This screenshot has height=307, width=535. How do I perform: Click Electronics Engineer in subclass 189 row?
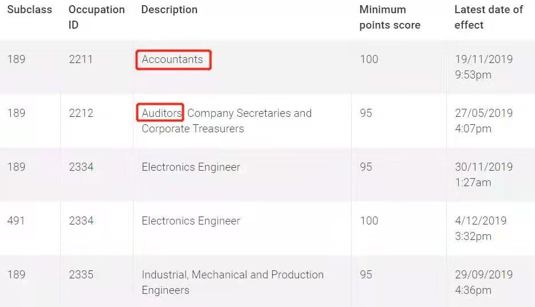click(191, 167)
